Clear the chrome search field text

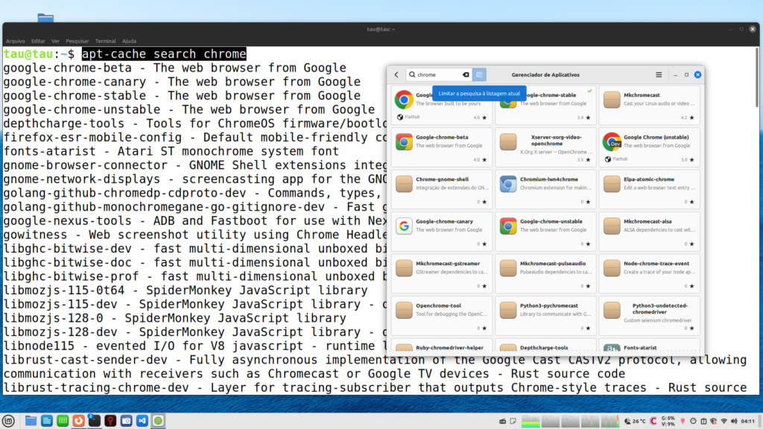[x=466, y=74]
